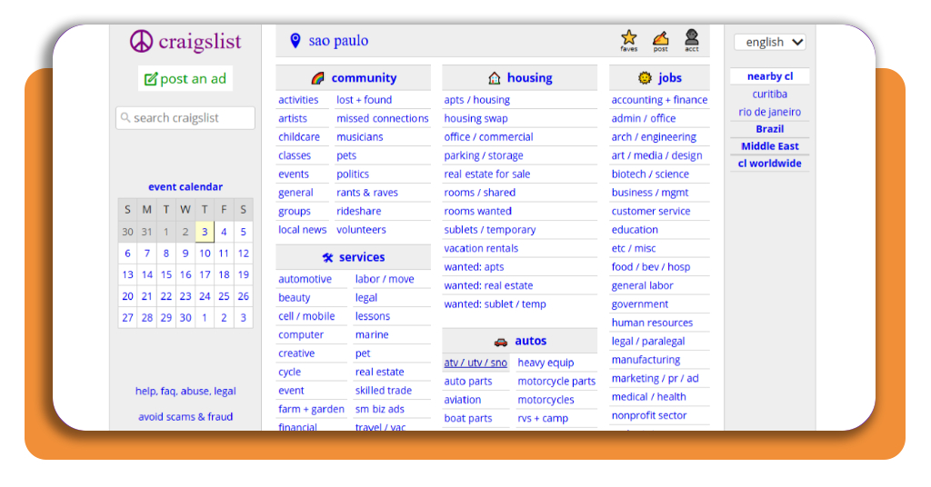This screenshot has height=487, width=931.
Task: Open the Brazil region link
Action: [769, 129]
